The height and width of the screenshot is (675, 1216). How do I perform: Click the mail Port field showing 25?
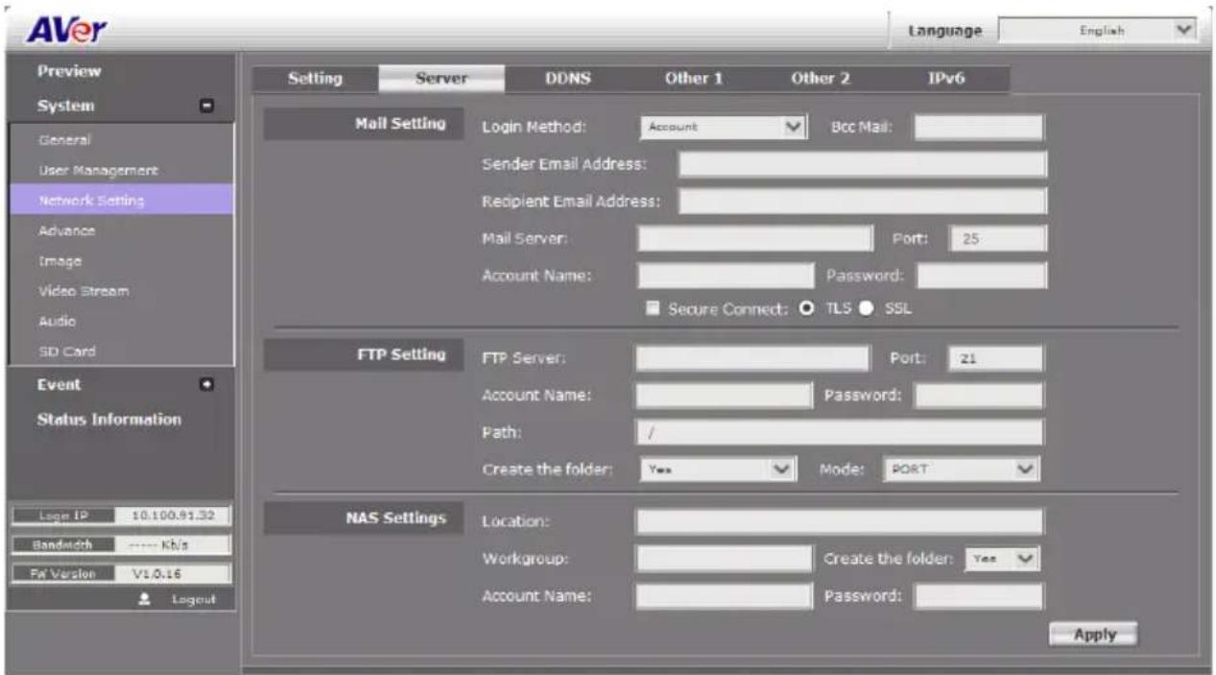[x=997, y=238]
